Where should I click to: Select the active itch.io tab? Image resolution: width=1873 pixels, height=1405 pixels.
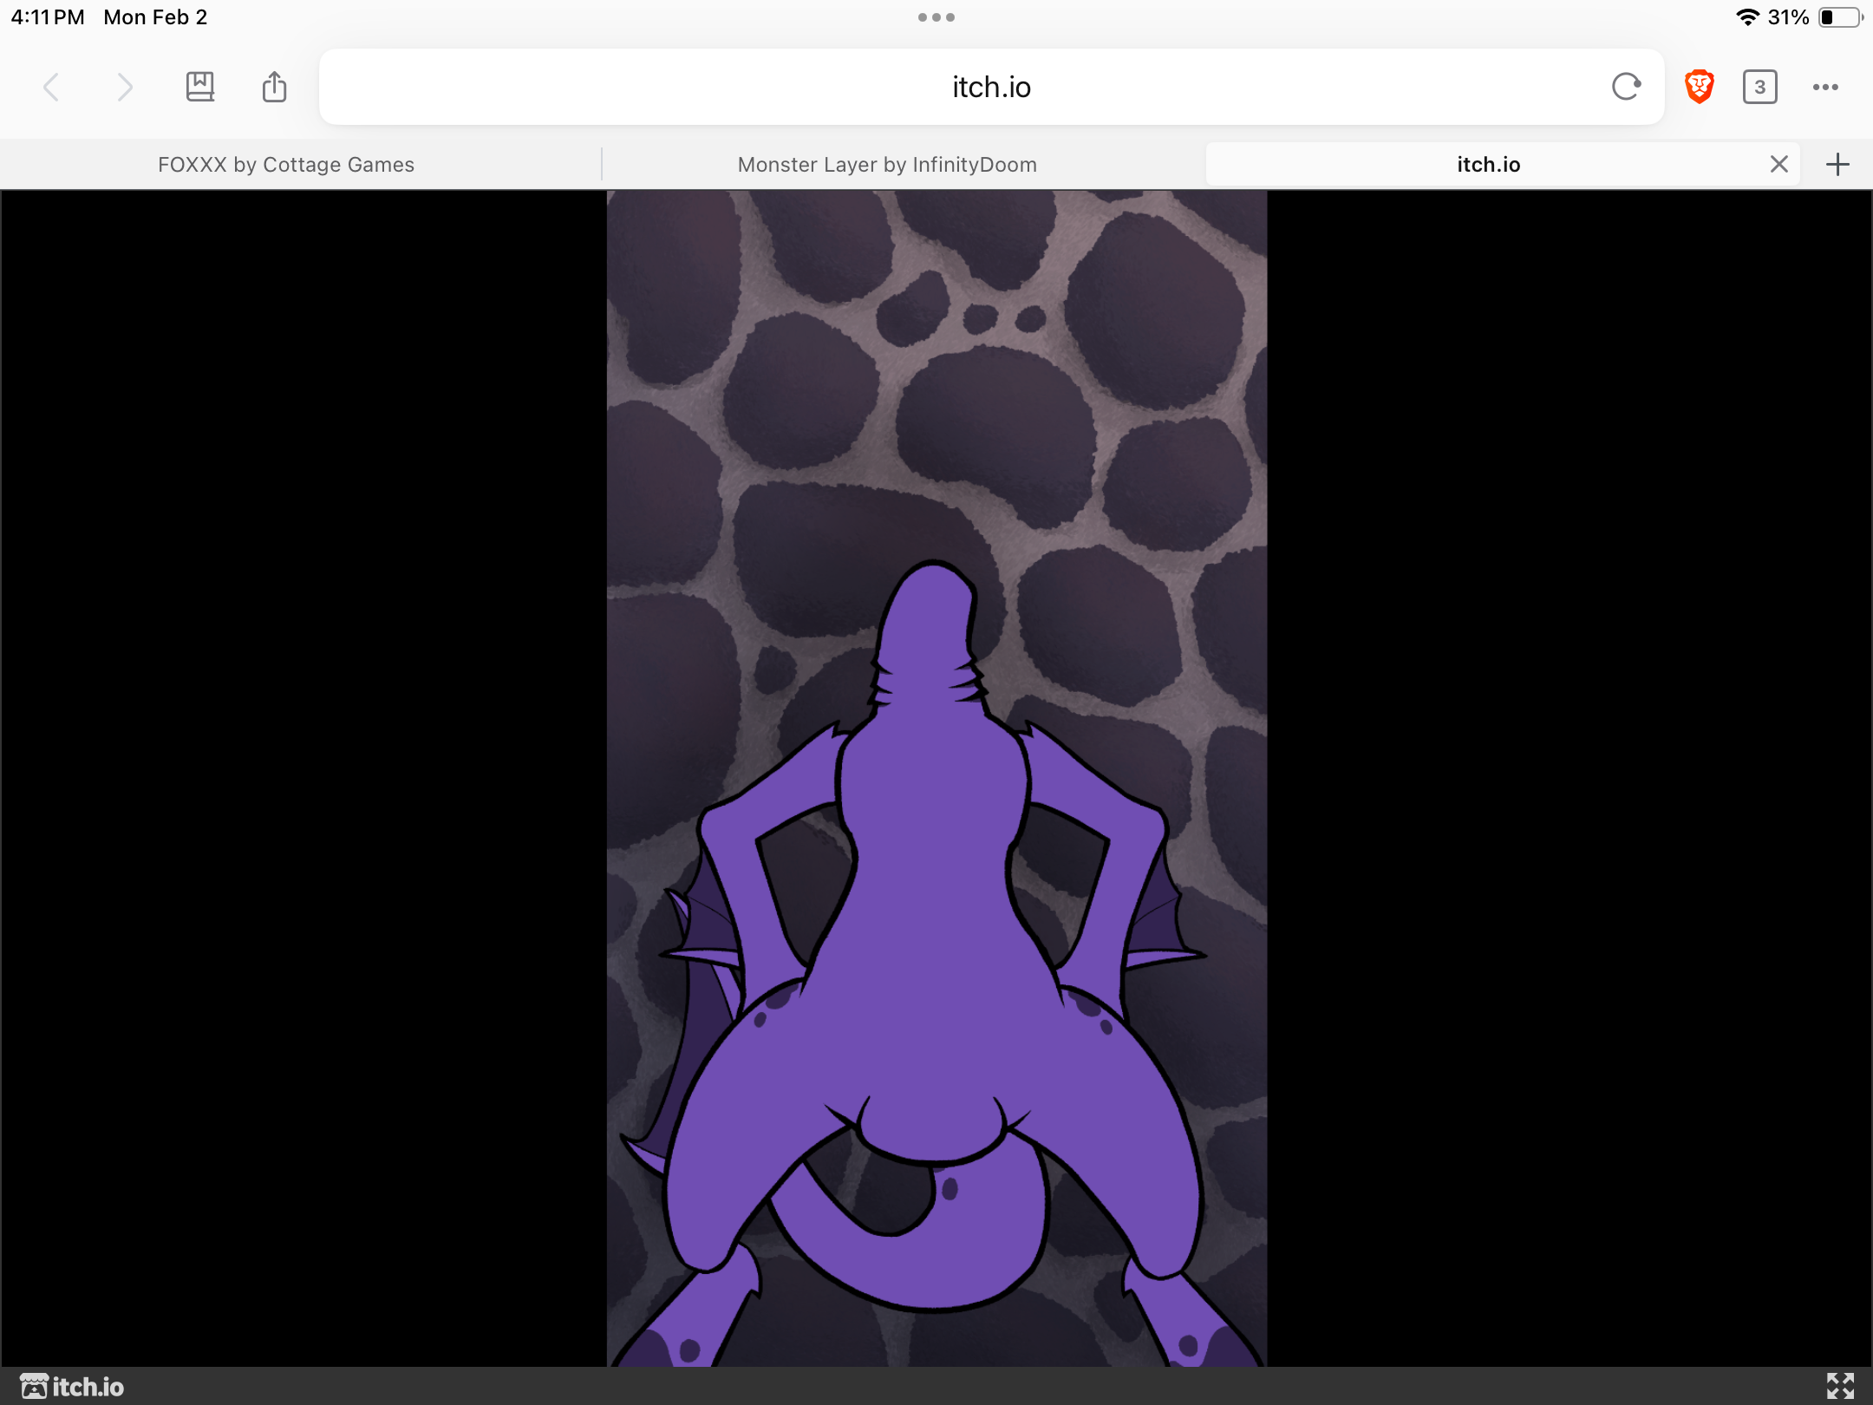[x=1488, y=165]
